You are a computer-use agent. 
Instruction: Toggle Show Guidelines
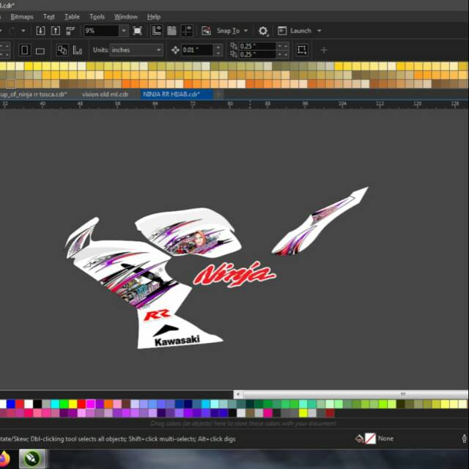tap(188, 31)
